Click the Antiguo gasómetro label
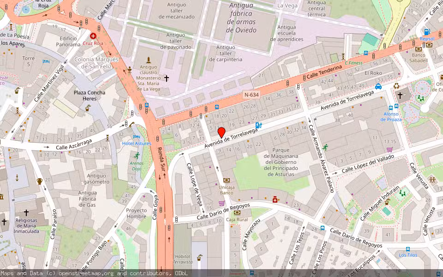Image resolution: width=443 pixels, height=277 pixels. (x=96, y=179)
